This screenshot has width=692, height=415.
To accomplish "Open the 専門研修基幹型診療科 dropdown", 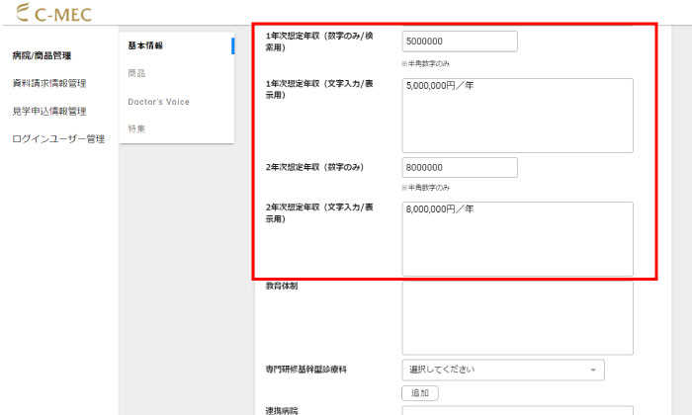I will click(503, 370).
